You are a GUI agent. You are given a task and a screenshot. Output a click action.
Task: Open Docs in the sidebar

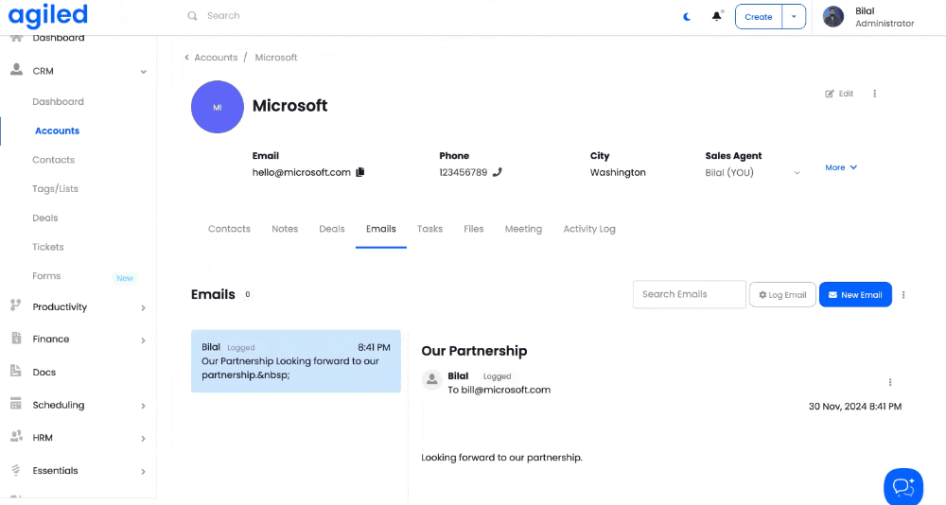(x=44, y=372)
